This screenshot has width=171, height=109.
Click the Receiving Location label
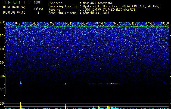click(63, 6)
